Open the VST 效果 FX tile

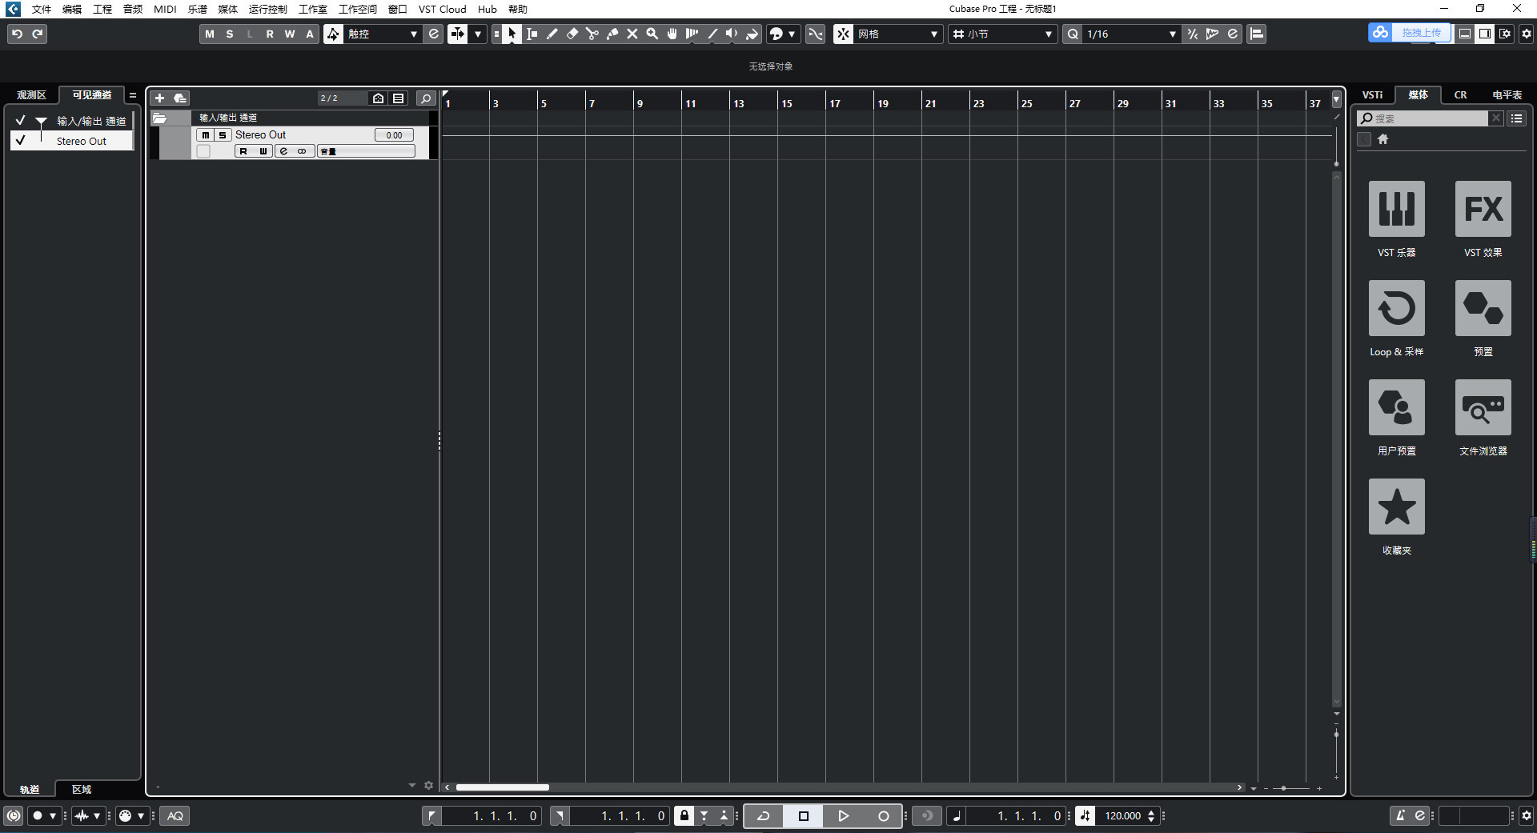1483,209
